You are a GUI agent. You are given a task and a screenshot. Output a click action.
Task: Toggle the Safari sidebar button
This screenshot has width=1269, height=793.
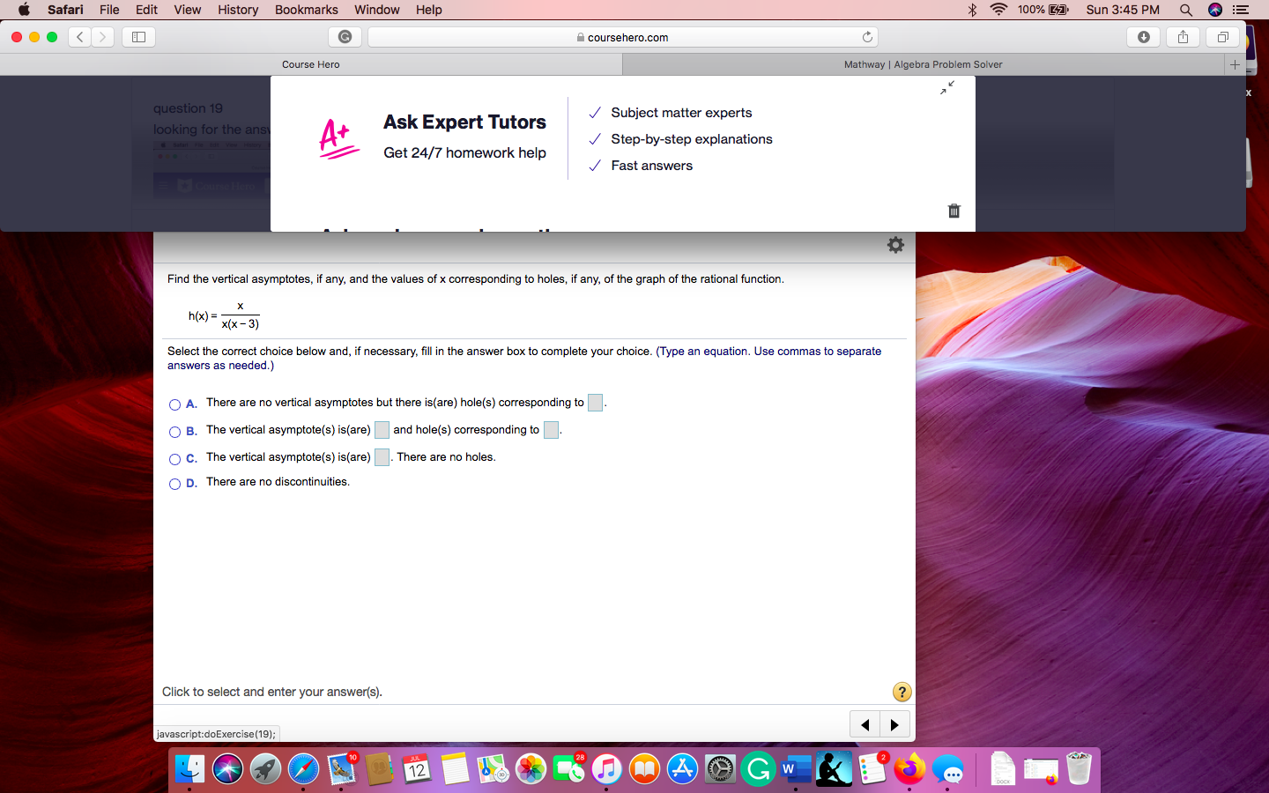click(138, 37)
